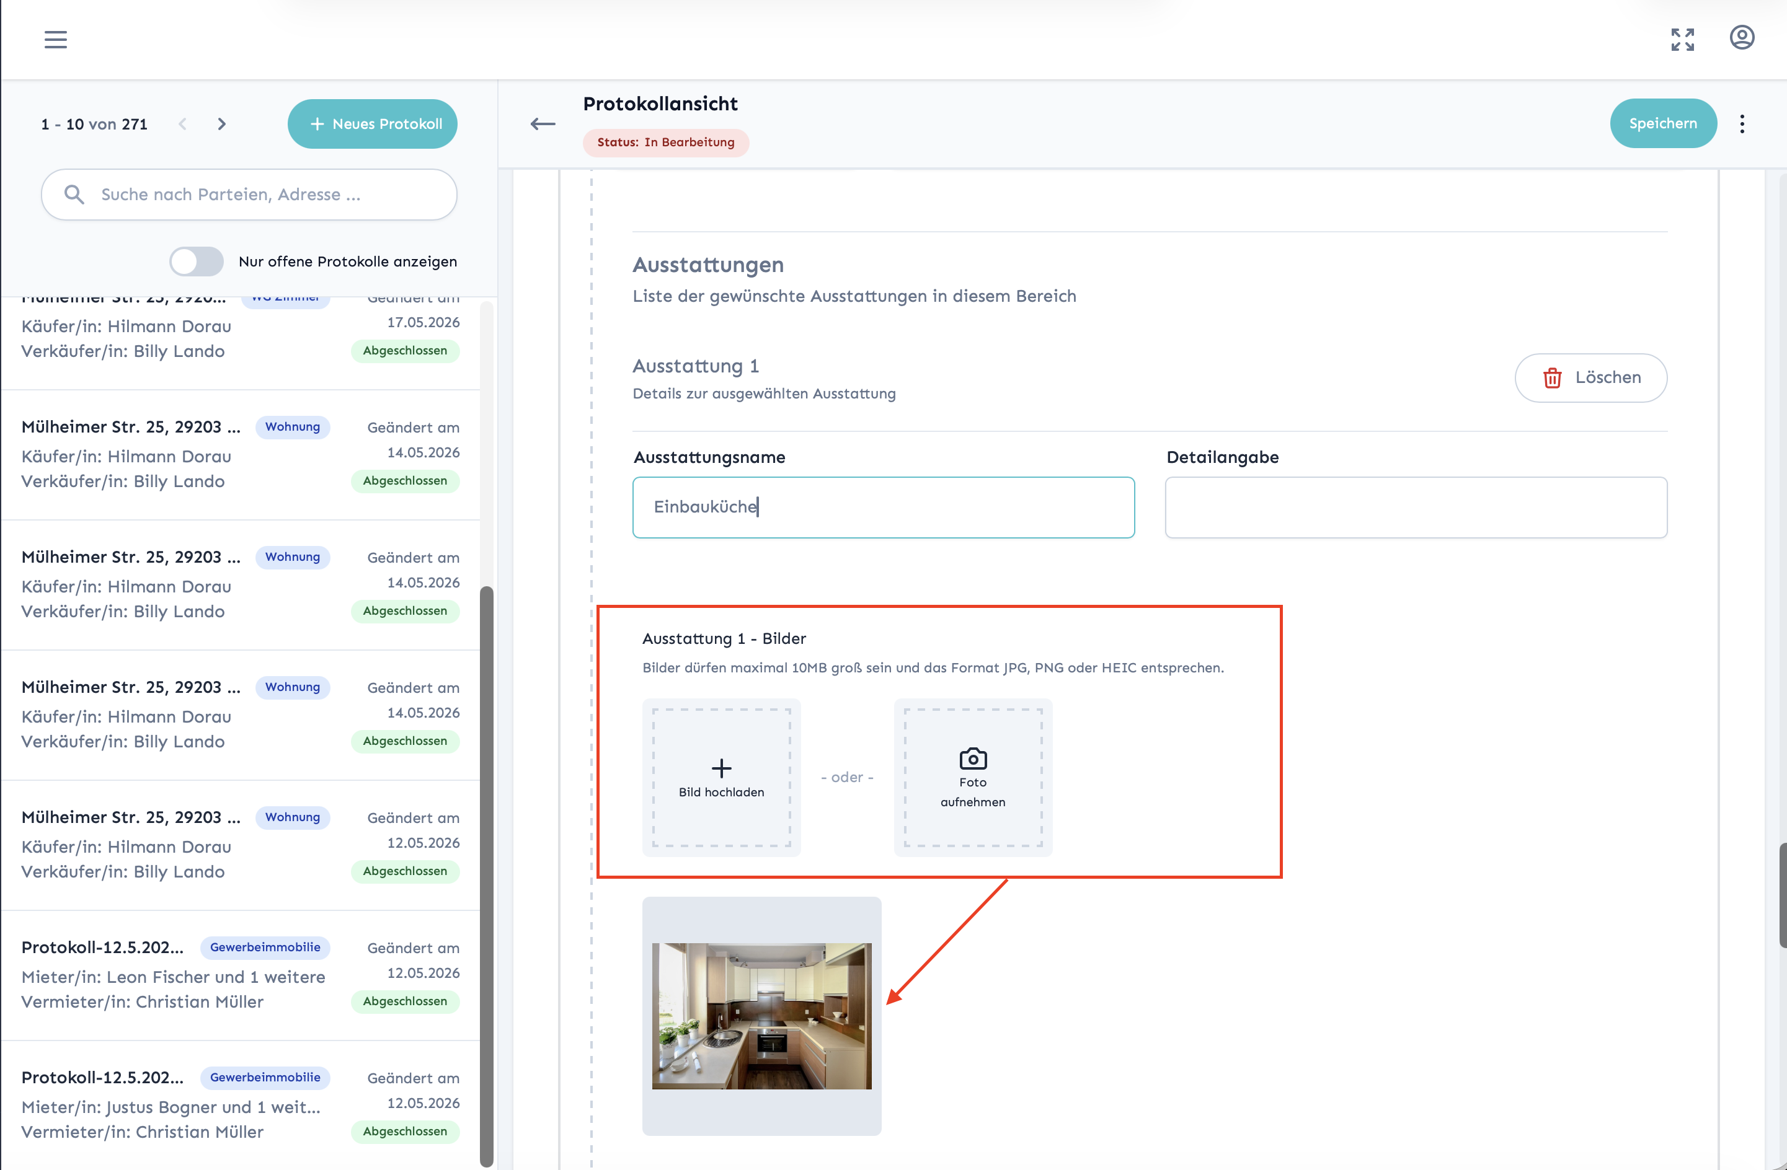Click Vermieter/in: Christian Müller under Leon Fischer
Screen dimensions: 1787x1170
point(143,1002)
